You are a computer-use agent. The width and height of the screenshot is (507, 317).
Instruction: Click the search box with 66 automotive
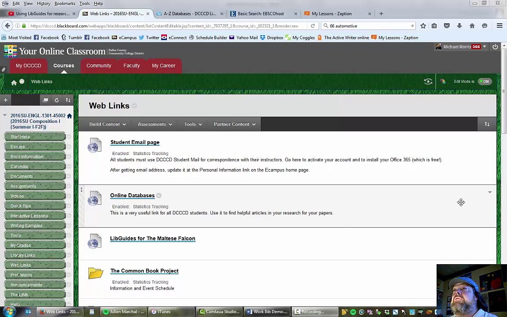tap(369, 26)
